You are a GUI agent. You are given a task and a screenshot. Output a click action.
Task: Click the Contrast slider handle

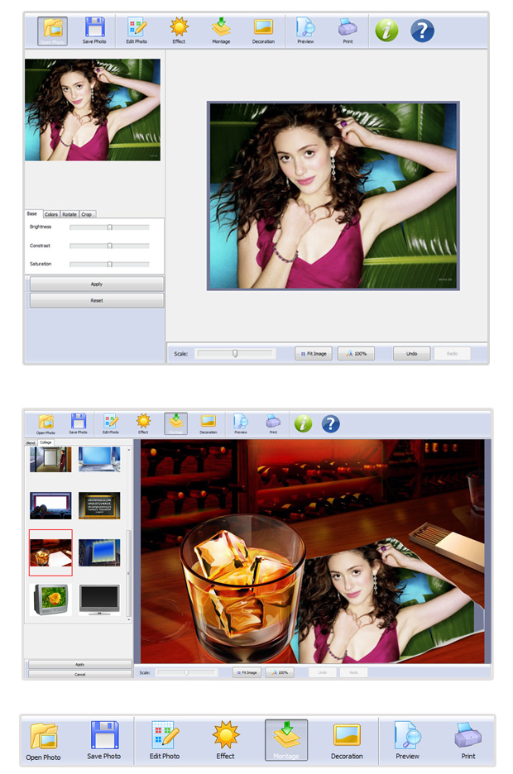point(109,246)
